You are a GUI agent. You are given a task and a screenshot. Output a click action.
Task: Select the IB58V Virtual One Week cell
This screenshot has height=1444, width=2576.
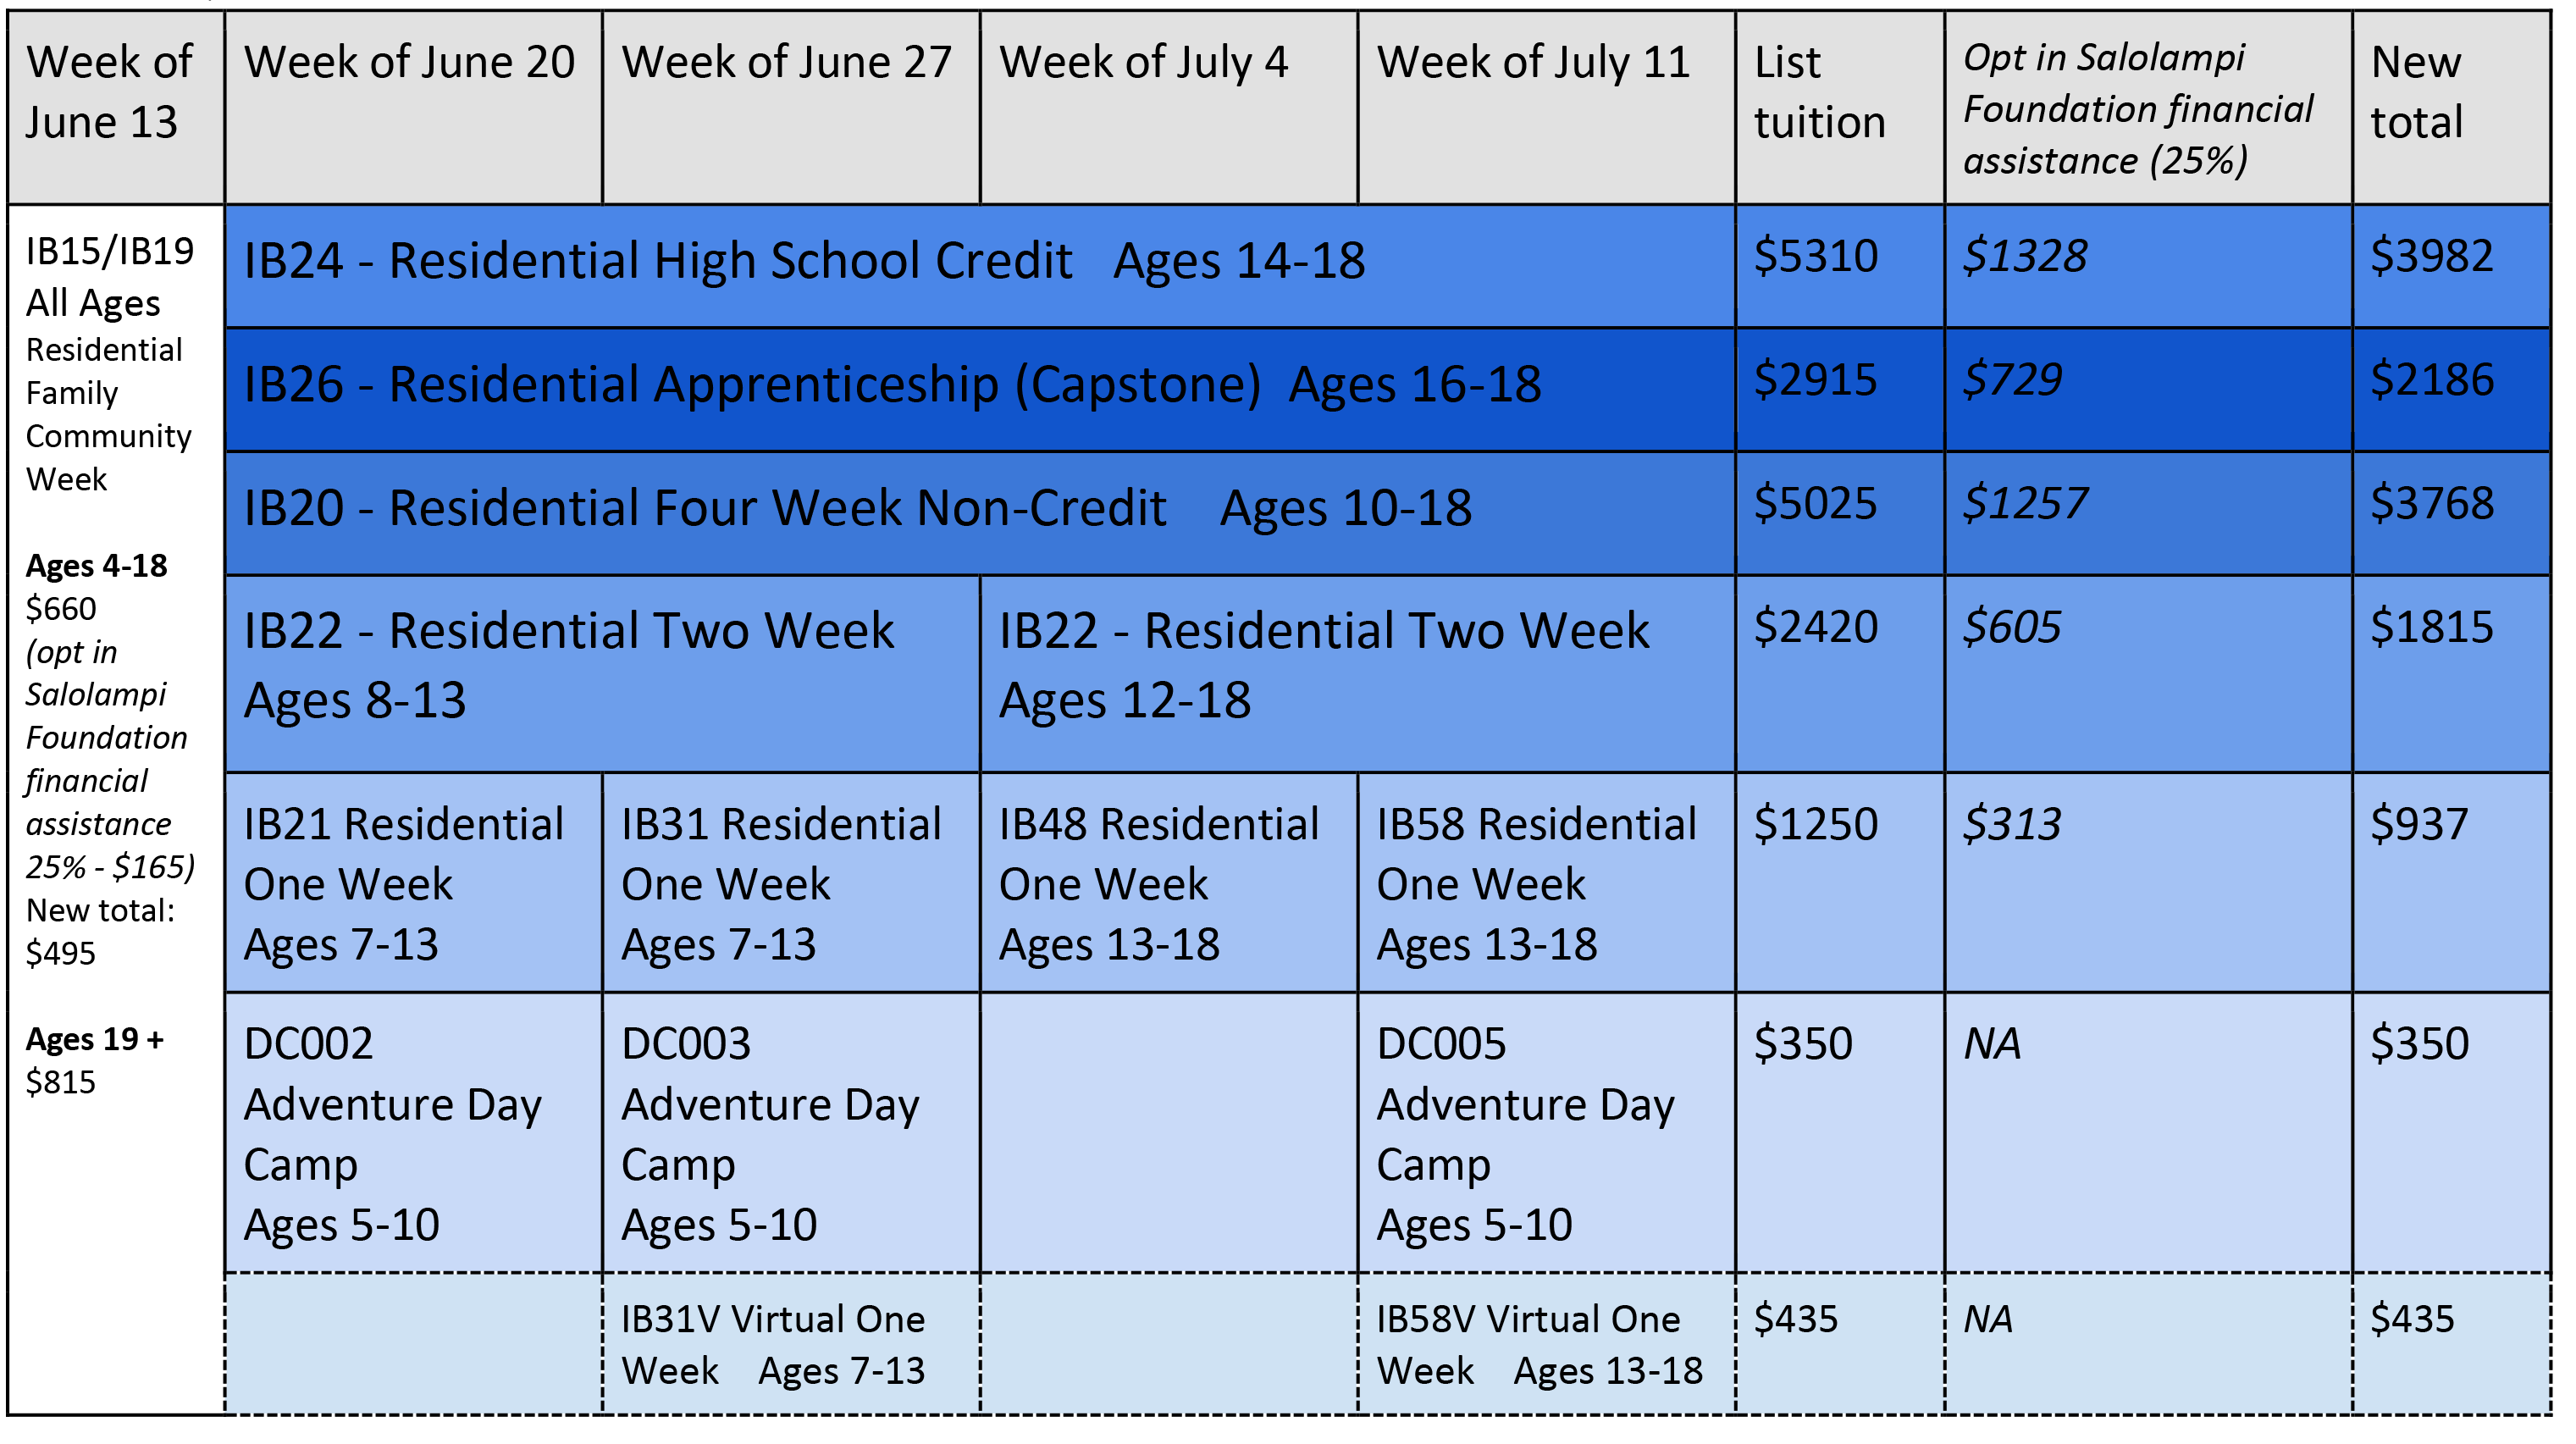point(1539,1345)
